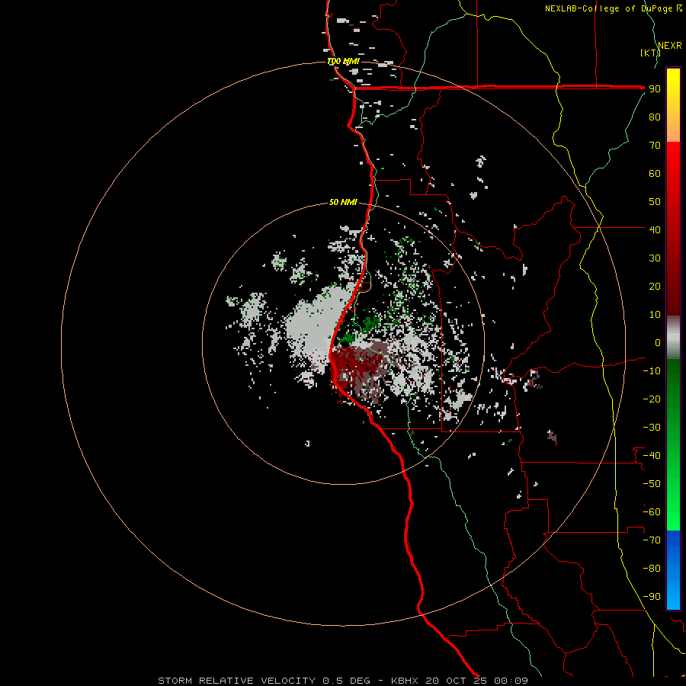The width and height of the screenshot is (686, 686).
Task: Click the -40 value on the velocity scale
Action: 652,456
